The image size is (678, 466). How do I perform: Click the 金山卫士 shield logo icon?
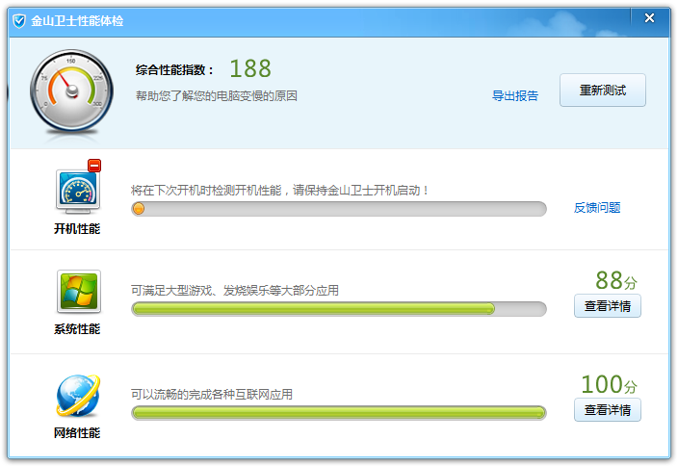pyautogui.click(x=19, y=21)
